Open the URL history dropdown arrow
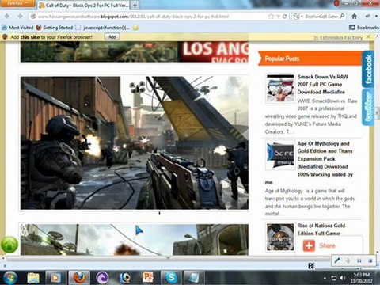This screenshot has width=380, height=285. click(x=278, y=17)
